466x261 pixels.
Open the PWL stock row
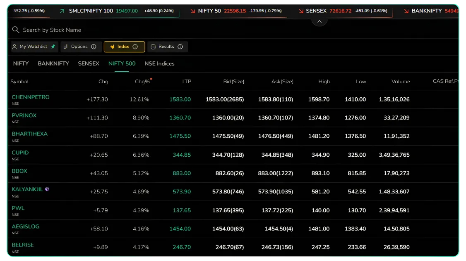click(233, 210)
